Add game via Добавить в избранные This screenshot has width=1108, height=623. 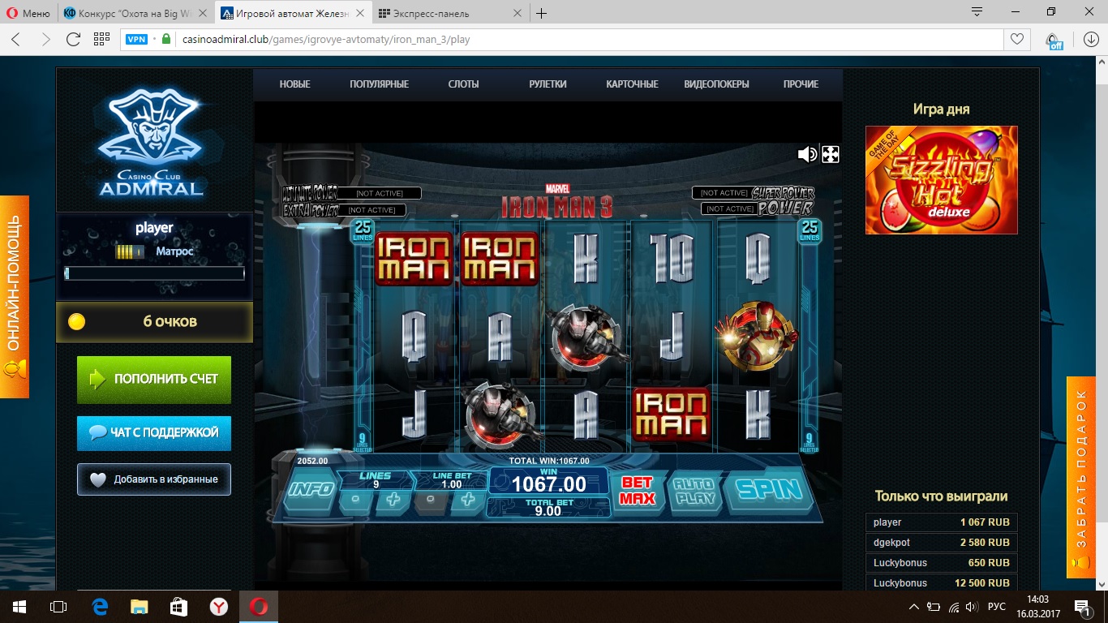154,479
